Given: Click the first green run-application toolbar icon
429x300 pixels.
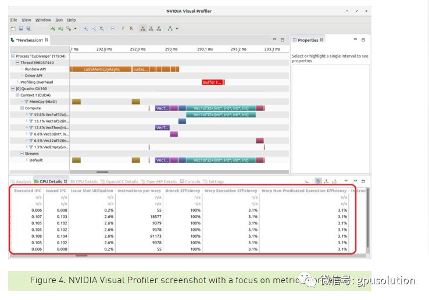Looking at the screenshot, I should point(53,28).
